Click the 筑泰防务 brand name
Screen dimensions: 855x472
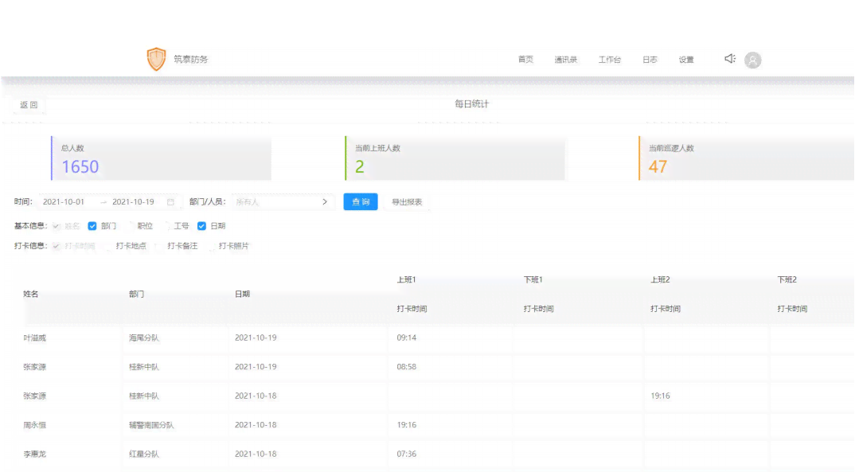(x=191, y=59)
